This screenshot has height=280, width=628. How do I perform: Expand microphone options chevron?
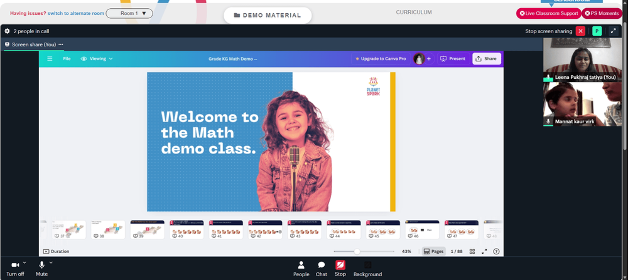point(51,262)
